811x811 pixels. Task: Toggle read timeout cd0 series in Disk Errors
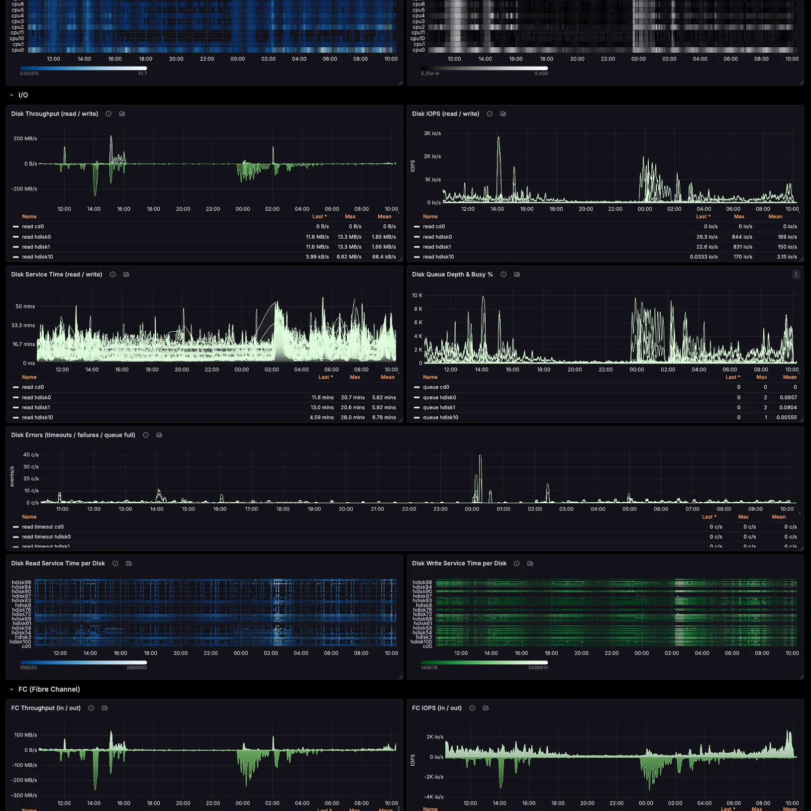coord(43,527)
